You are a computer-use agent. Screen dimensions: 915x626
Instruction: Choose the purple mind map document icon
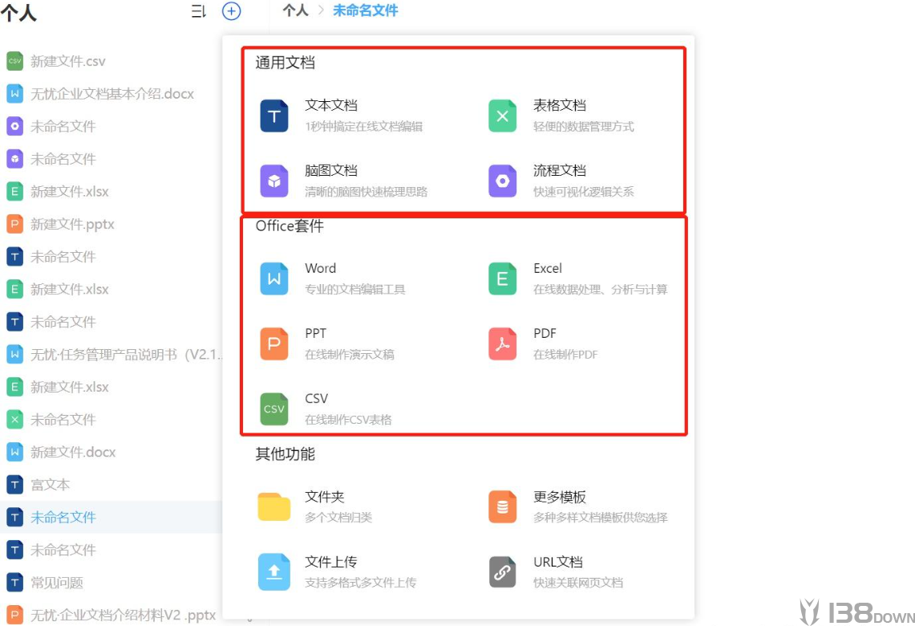coord(273,181)
